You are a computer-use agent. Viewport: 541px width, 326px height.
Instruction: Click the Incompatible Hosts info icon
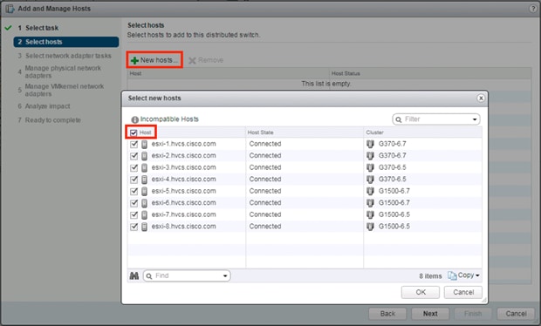coord(135,119)
